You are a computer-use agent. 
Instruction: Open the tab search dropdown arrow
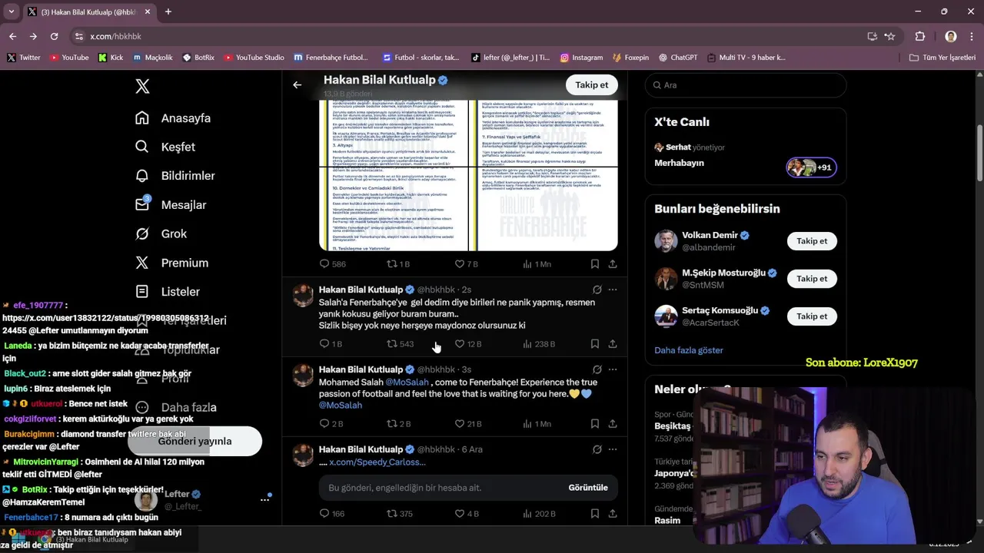[x=10, y=12]
